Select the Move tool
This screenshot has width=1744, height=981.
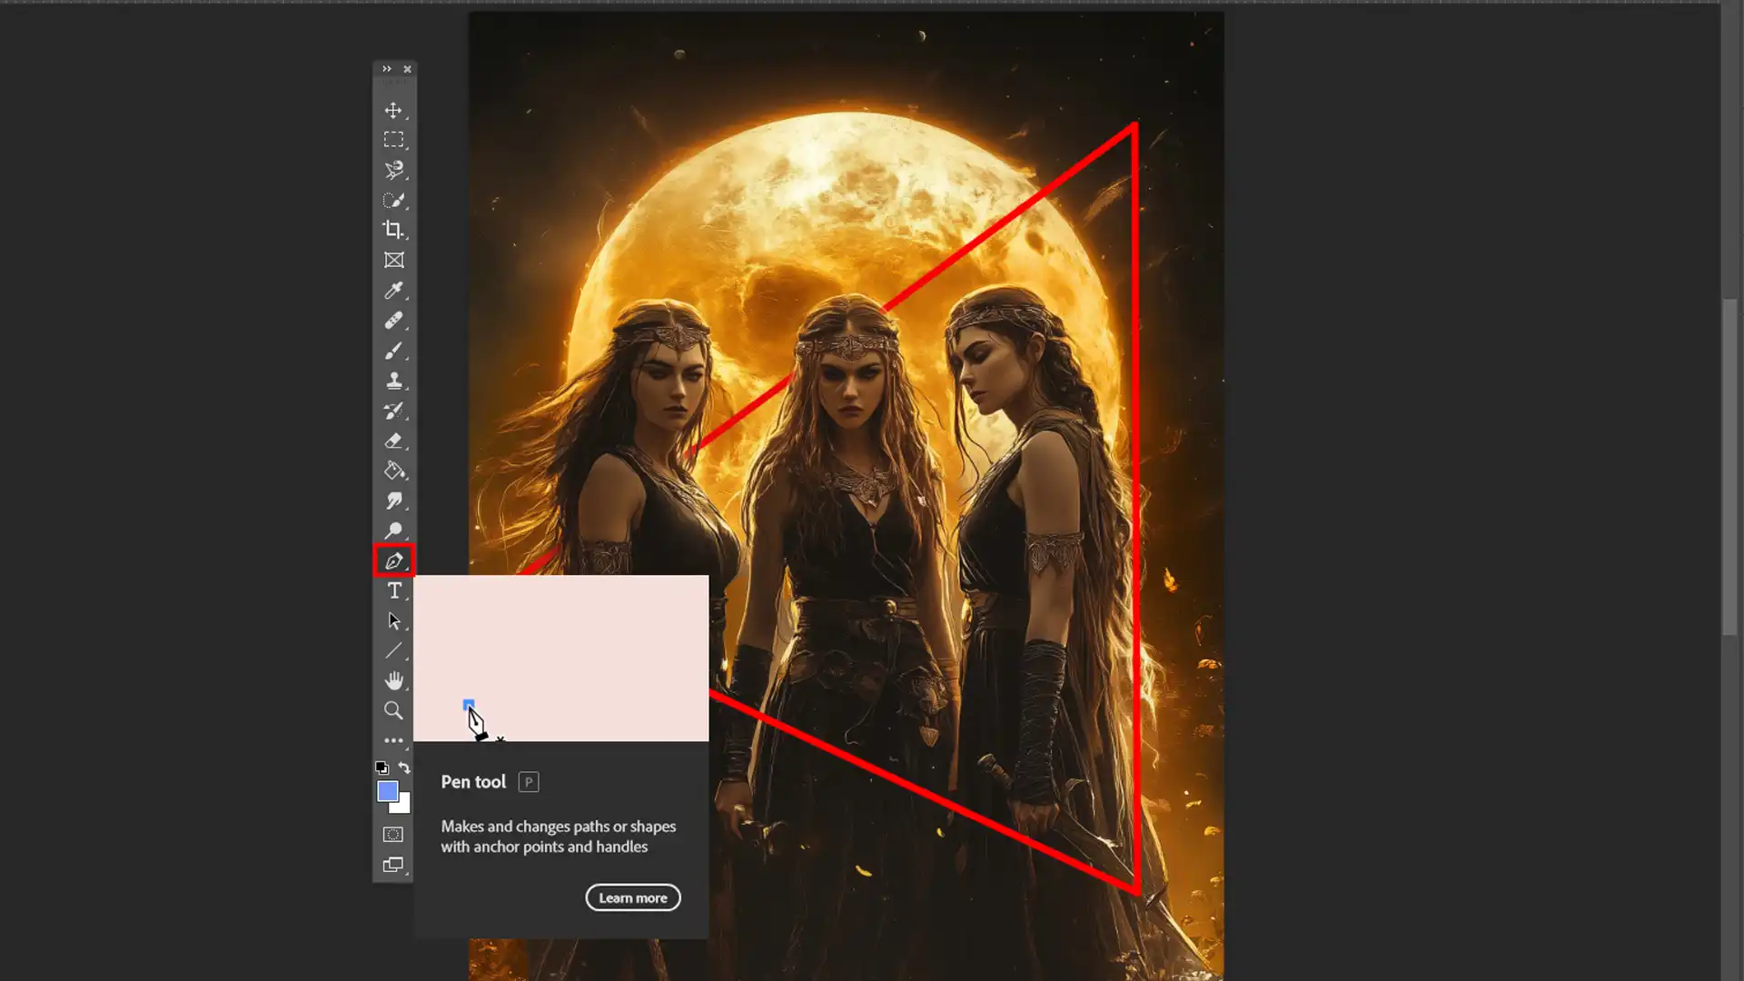point(393,110)
